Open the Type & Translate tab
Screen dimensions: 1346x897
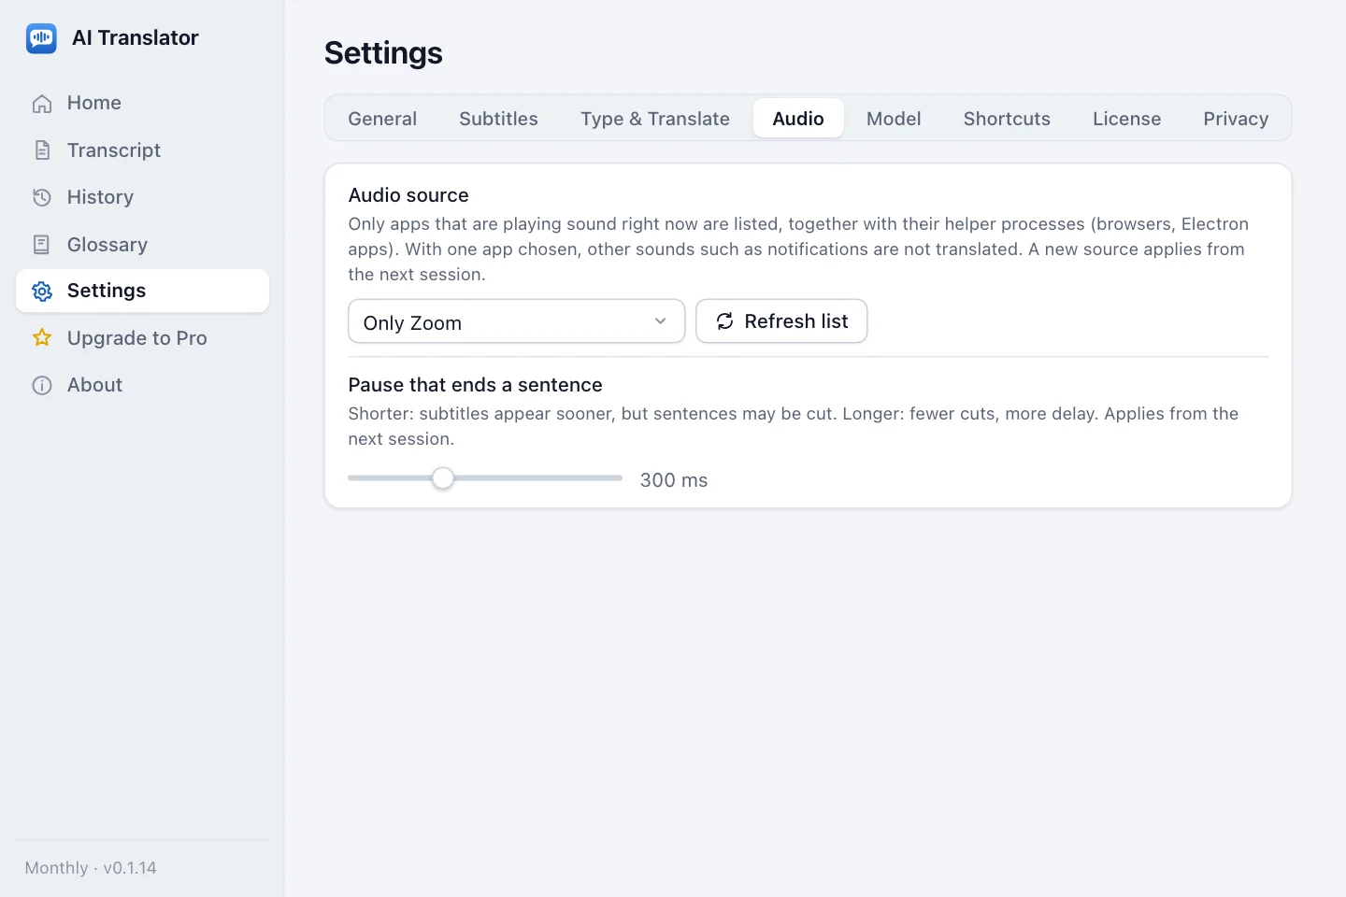click(655, 119)
